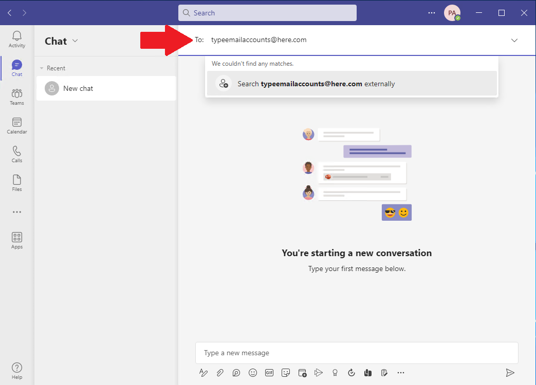Click the Type a new message box

(357, 353)
